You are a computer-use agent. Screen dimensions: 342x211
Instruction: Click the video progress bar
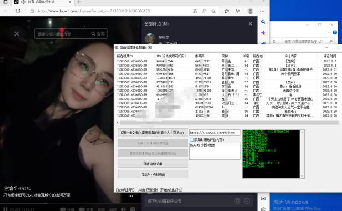click(71, 203)
